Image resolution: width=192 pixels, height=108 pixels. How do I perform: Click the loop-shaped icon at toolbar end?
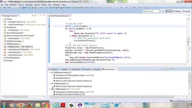[x=146, y=7]
